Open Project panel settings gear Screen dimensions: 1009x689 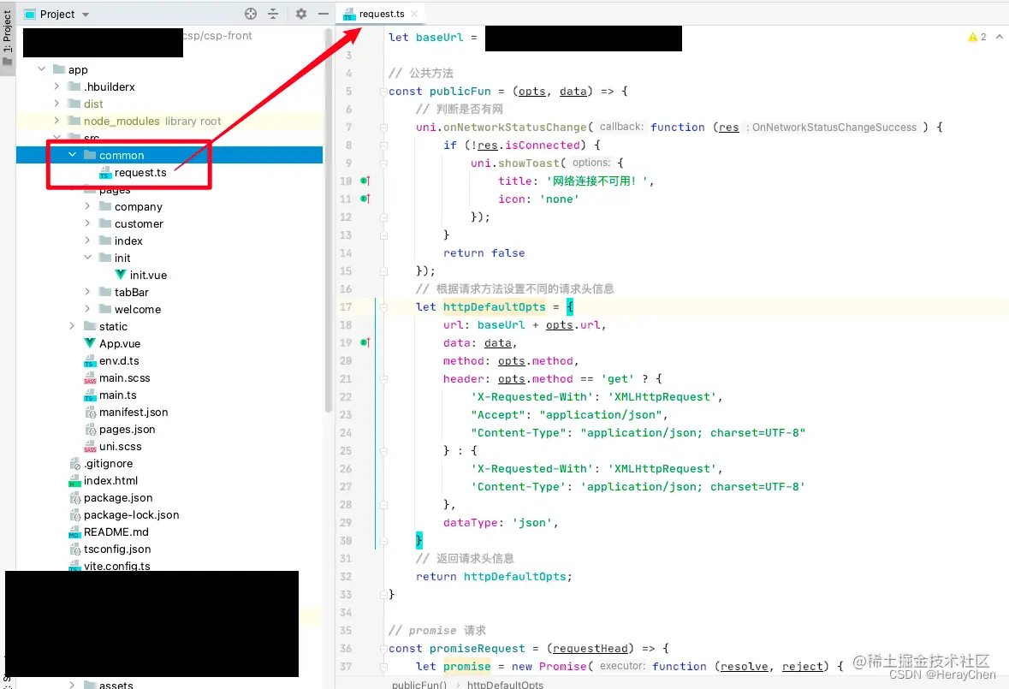300,14
